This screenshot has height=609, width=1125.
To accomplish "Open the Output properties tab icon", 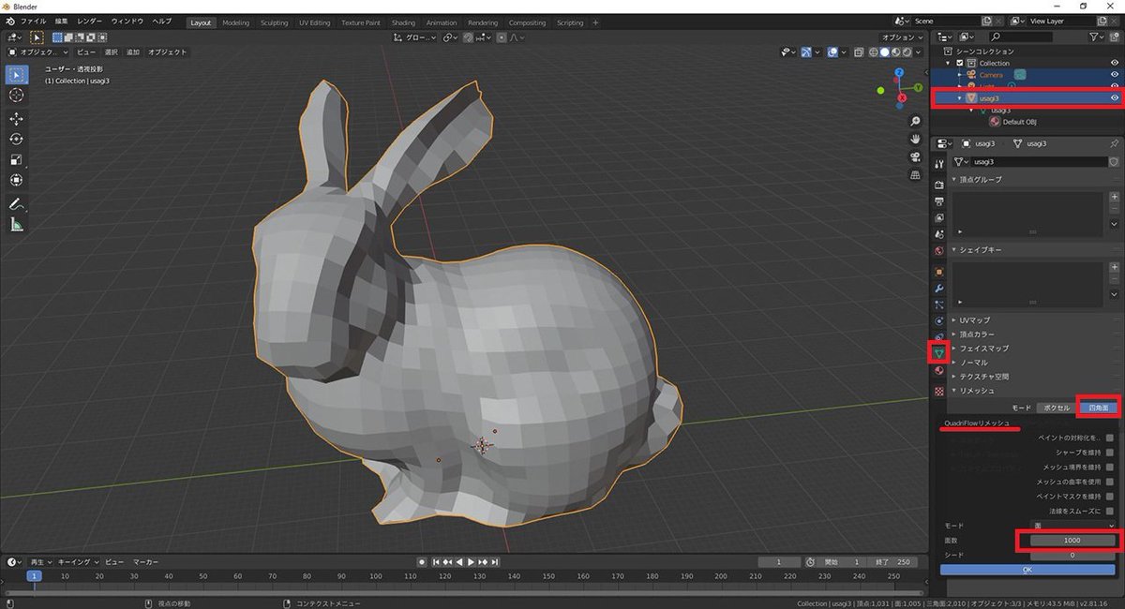I will click(x=938, y=201).
